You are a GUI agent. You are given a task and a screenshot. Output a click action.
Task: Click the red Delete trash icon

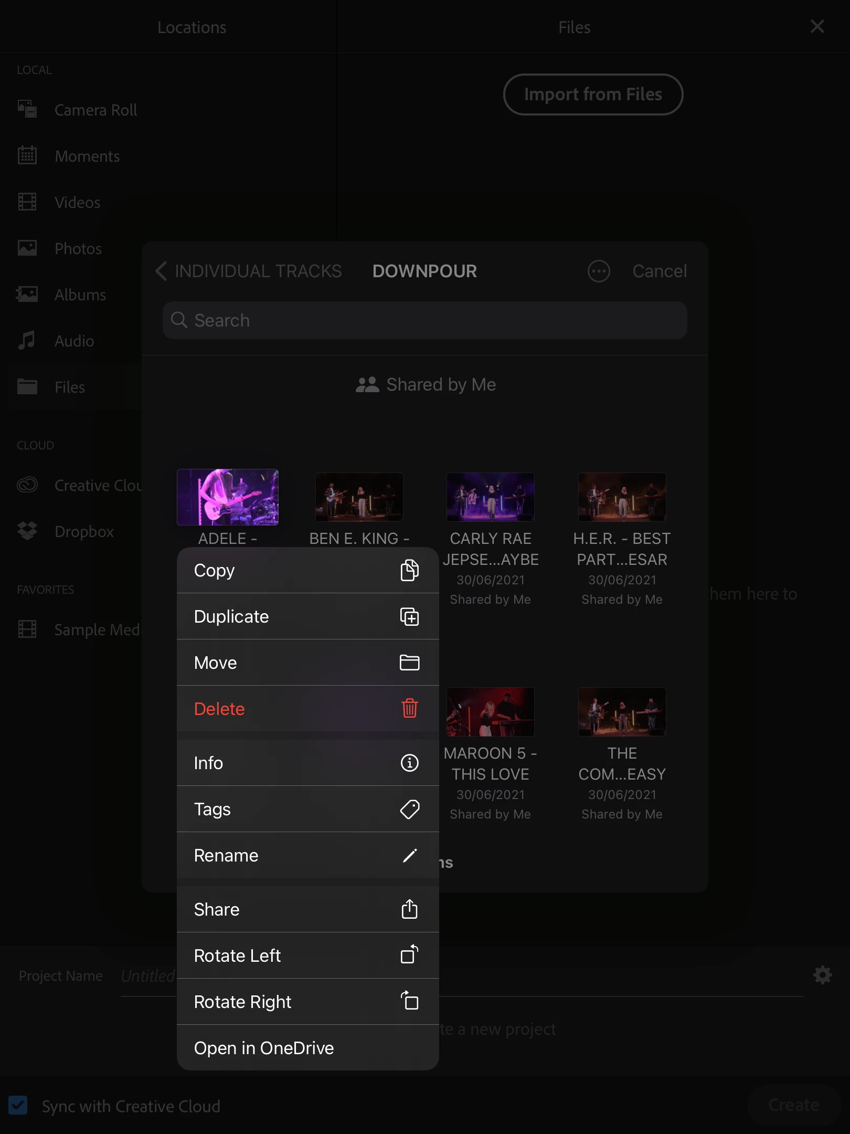[x=409, y=708]
